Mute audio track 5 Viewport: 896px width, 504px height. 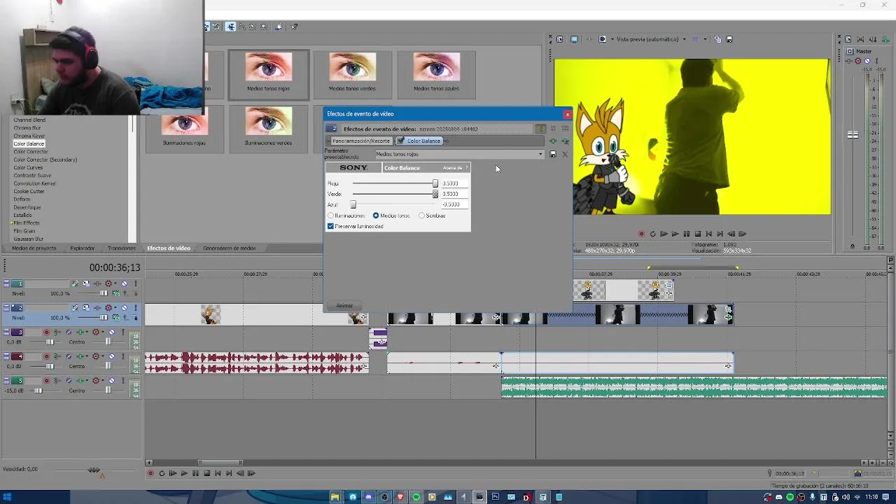pyautogui.click(x=111, y=380)
